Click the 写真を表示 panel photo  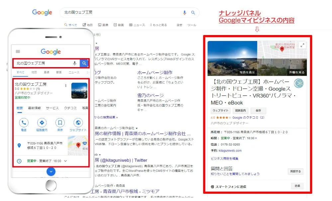232,58
